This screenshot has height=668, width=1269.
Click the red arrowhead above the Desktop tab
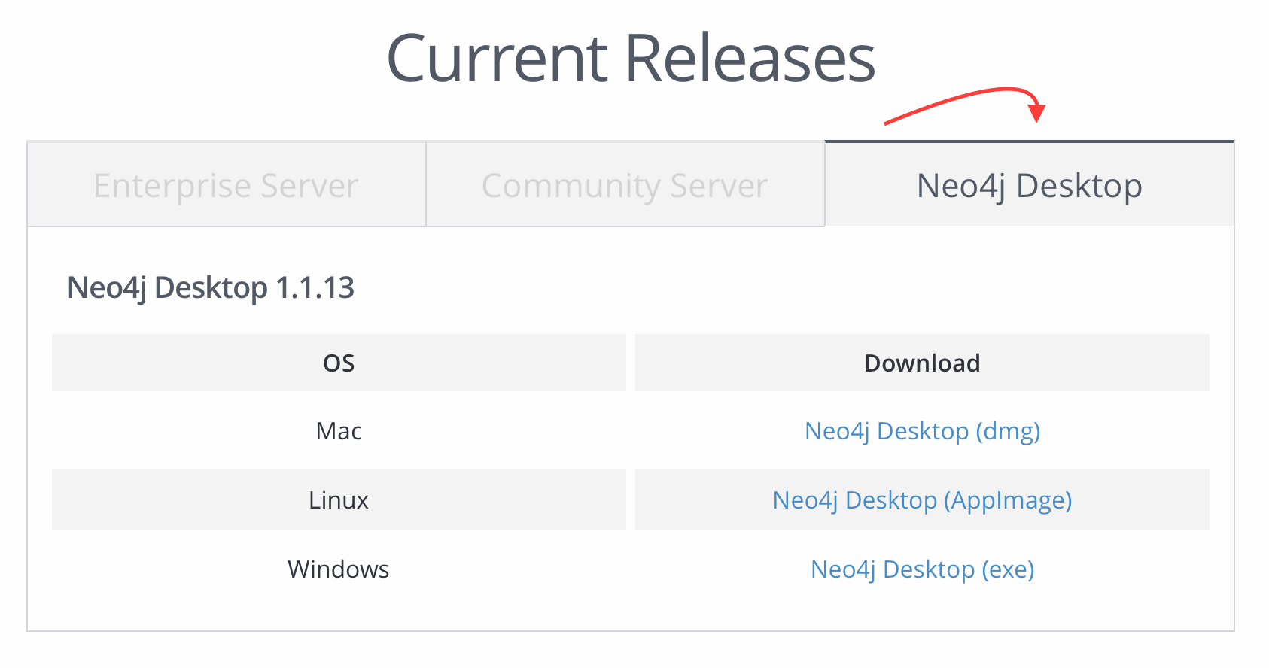click(1037, 113)
